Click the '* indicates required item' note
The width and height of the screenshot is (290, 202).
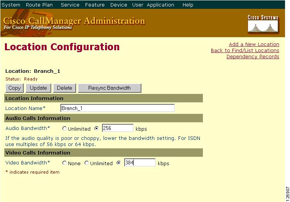click(x=32, y=172)
